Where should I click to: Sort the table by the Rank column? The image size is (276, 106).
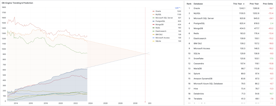pos(189,4)
